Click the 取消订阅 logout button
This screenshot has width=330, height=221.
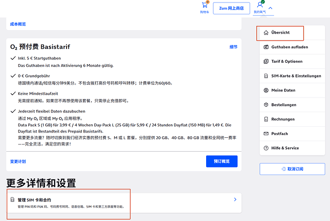[x=292, y=169]
